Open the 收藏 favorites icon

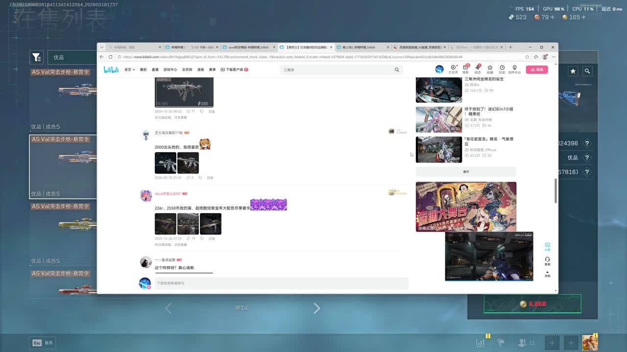(x=490, y=69)
